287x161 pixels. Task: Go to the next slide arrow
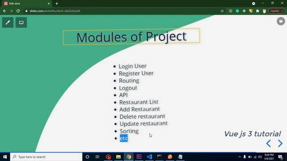pos(280,144)
